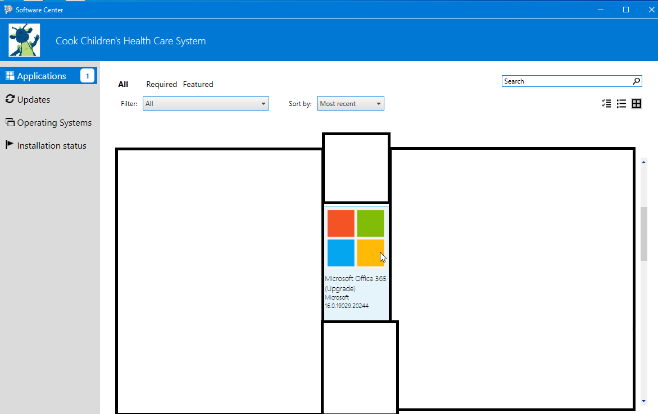The height and width of the screenshot is (414, 658).
Task: Select the Applications icon in the sidebar
Action: coord(9,75)
